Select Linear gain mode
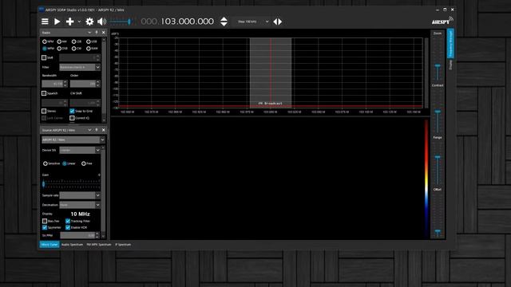 (69, 163)
